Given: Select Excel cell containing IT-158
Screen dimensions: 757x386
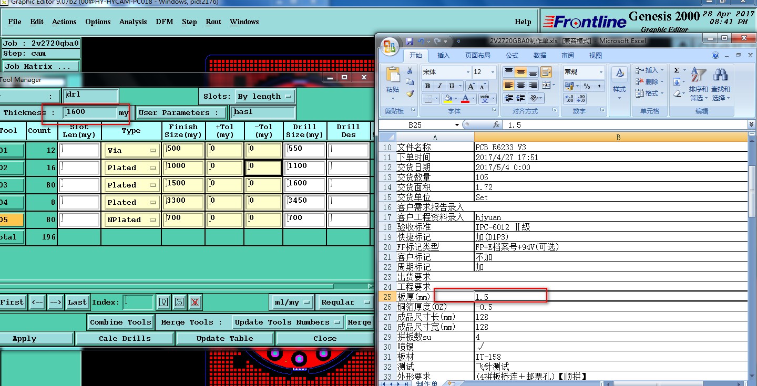Looking at the screenshot, I should (611, 357).
